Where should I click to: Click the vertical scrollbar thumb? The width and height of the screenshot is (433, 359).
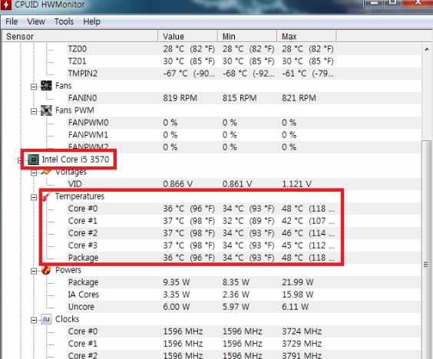point(427,250)
